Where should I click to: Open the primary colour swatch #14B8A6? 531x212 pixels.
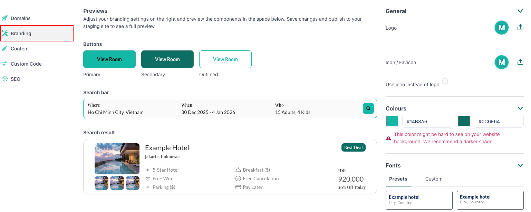tap(392, 121)
